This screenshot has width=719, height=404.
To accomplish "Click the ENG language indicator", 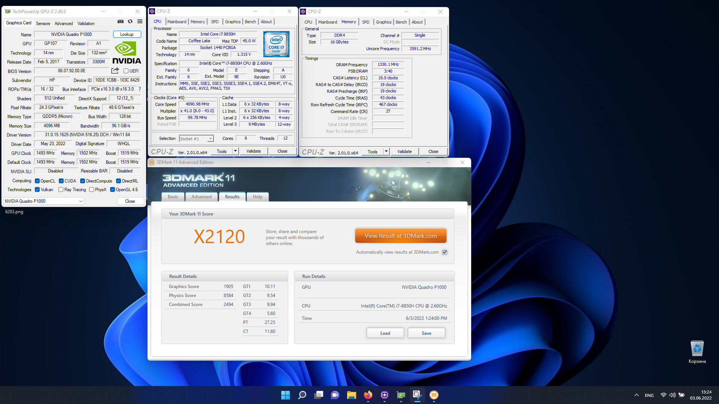I will [649, 395].
